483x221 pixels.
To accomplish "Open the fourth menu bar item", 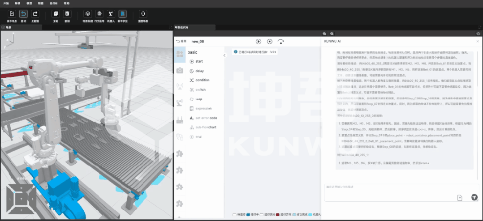I will tap(41, 3).
